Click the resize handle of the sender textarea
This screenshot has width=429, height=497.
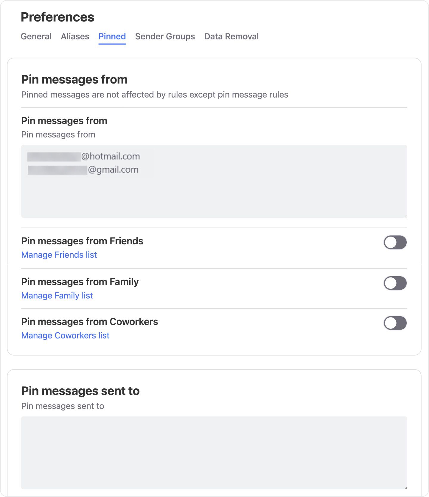click(x=405, y=216)
